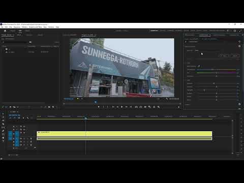244x183 pixels.
Task: Mute audio track A2
Action: 24,142
